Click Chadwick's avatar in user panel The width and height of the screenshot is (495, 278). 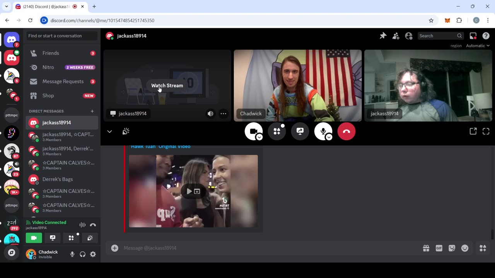coord(31,254)
